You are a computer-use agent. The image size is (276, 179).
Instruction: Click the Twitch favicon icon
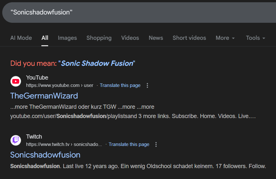pos(16,141)
